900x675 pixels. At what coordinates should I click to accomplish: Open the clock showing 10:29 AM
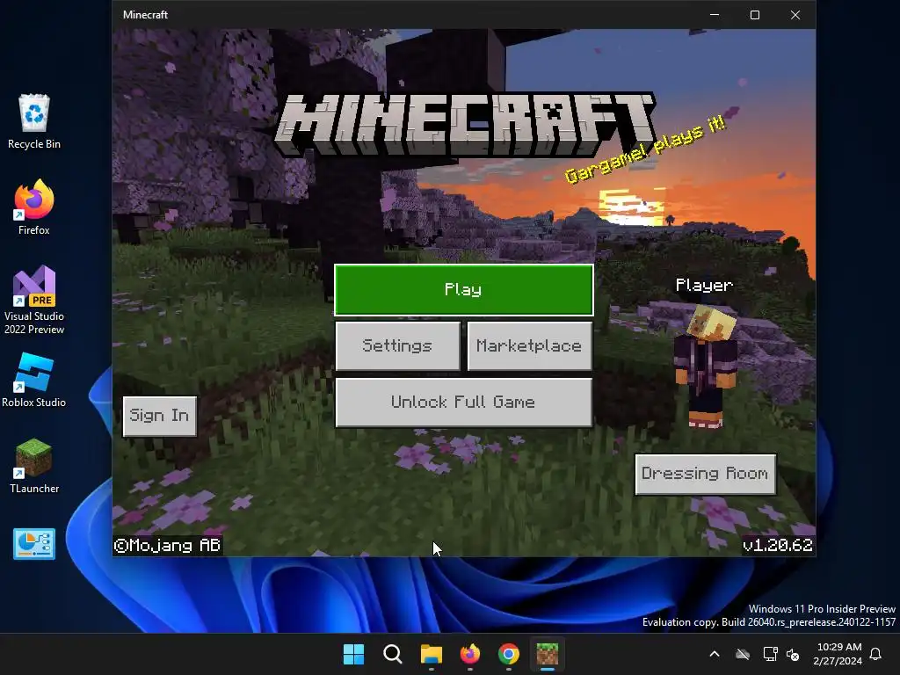(838, 654)
